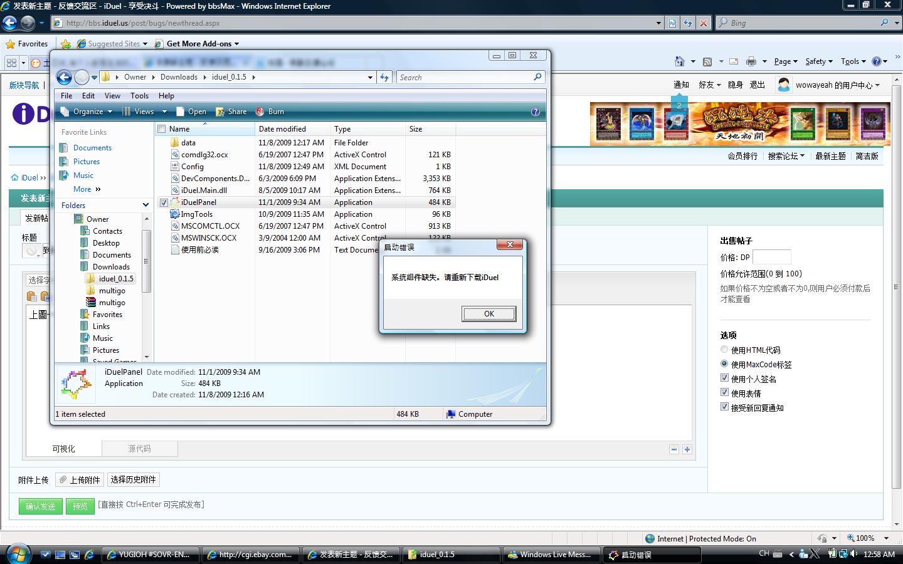Select the data folder icon
This screenshot has height=564, width=903.
pyautogui.click(x=175, y=142)
